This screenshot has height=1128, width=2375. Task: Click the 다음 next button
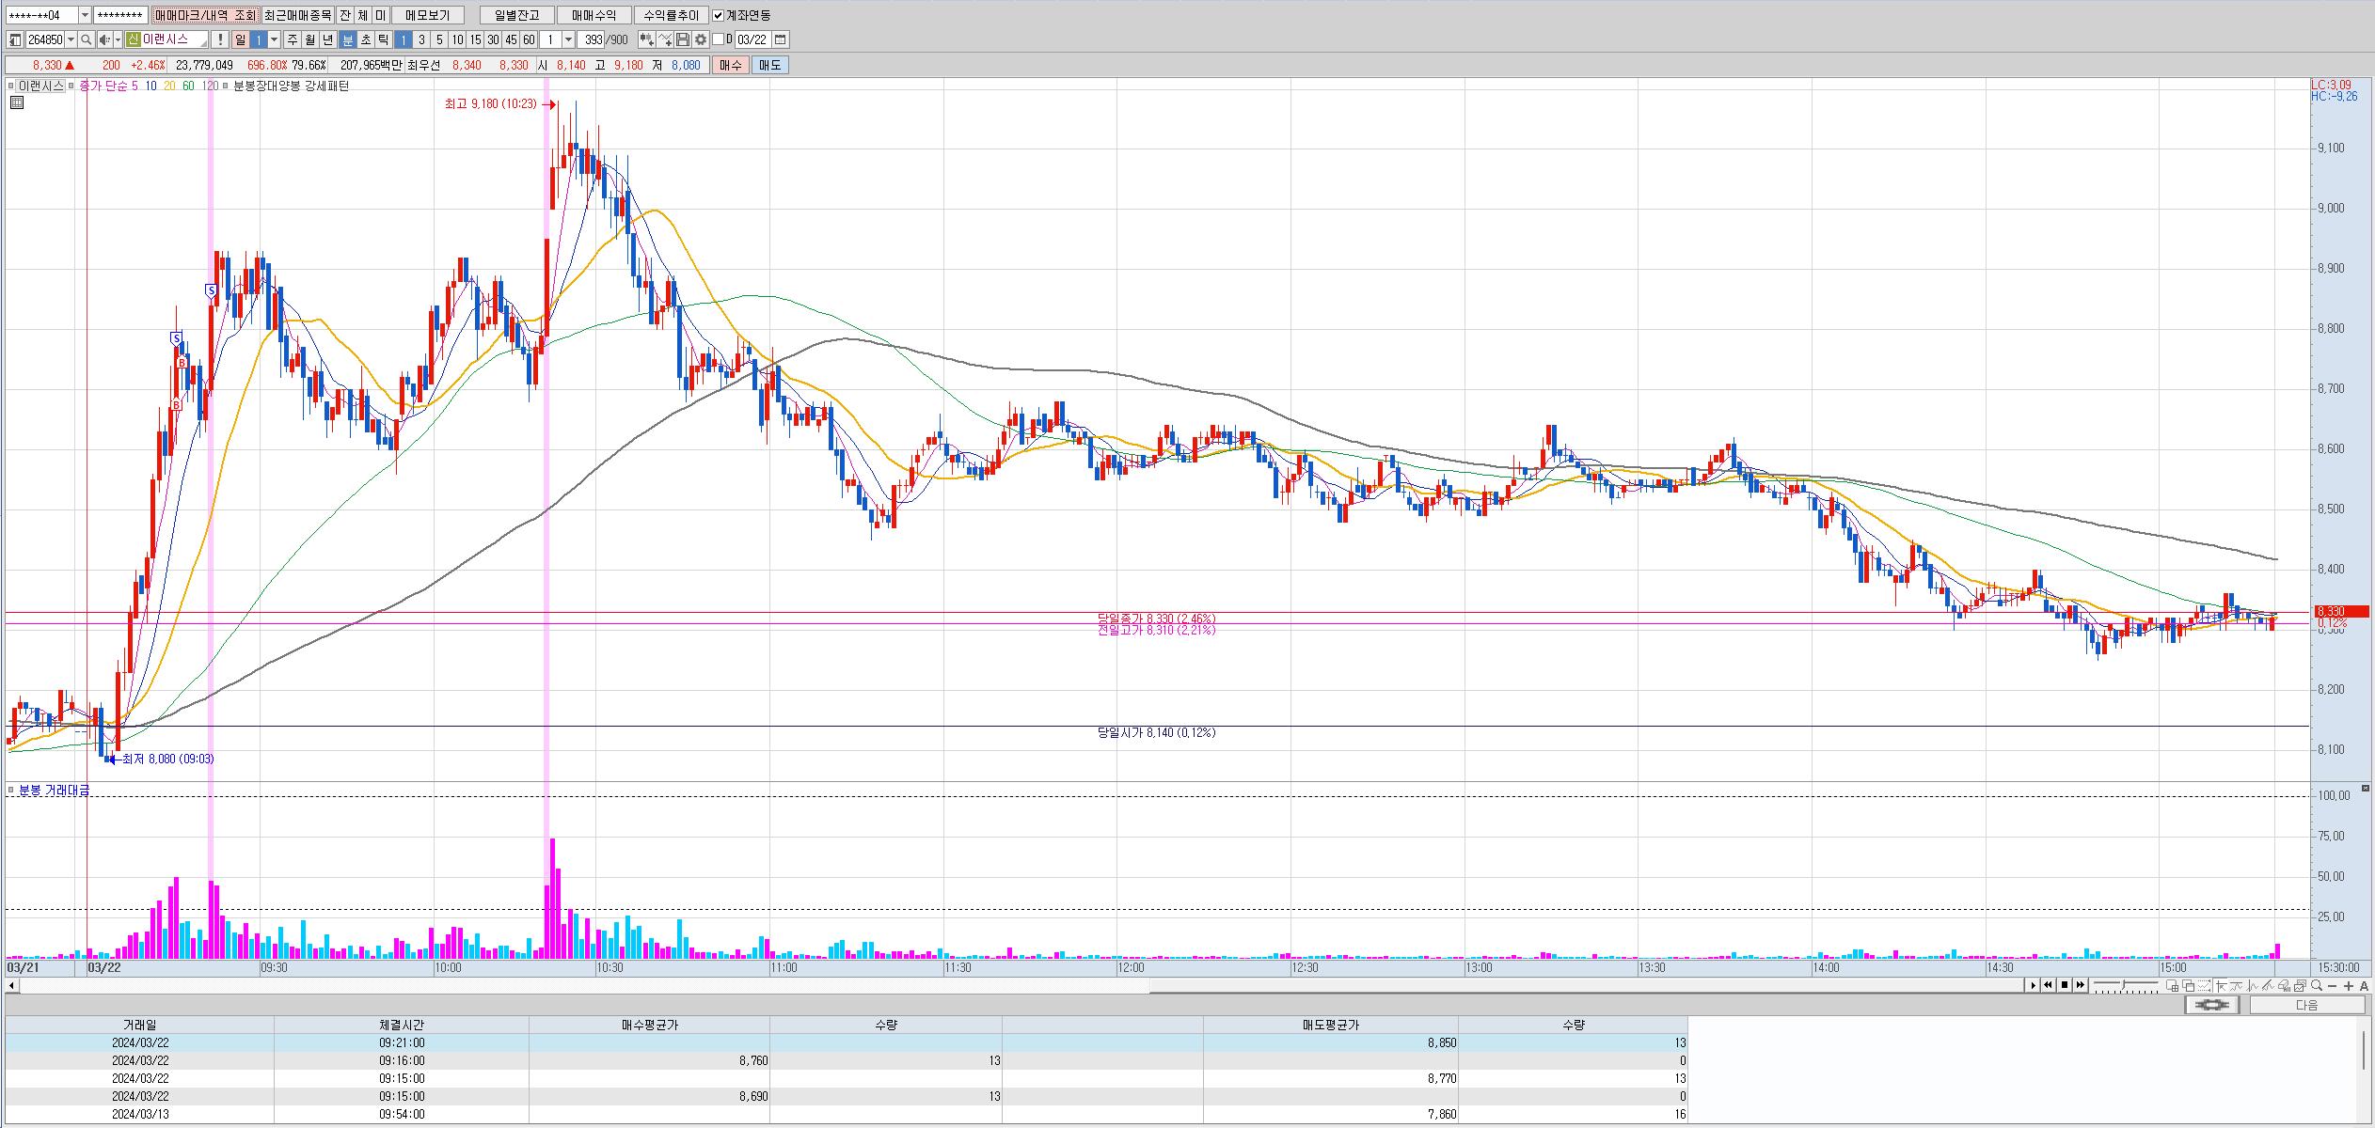click(2306, 1005)
